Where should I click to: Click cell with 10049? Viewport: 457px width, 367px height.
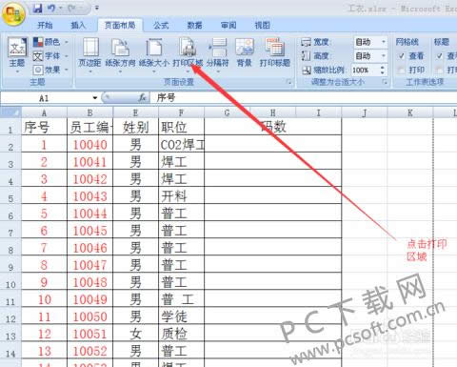(x=89, y=299)
